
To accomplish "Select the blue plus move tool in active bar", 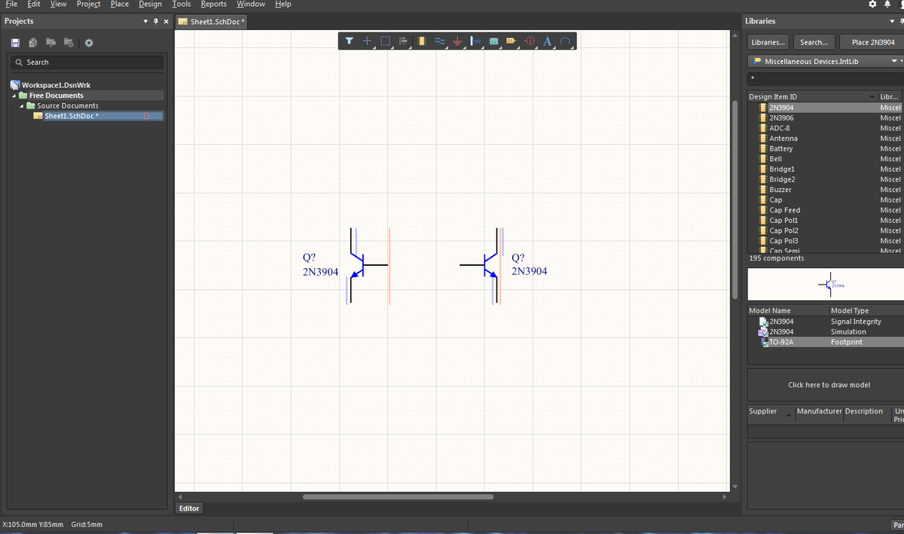I will point(368,41).
